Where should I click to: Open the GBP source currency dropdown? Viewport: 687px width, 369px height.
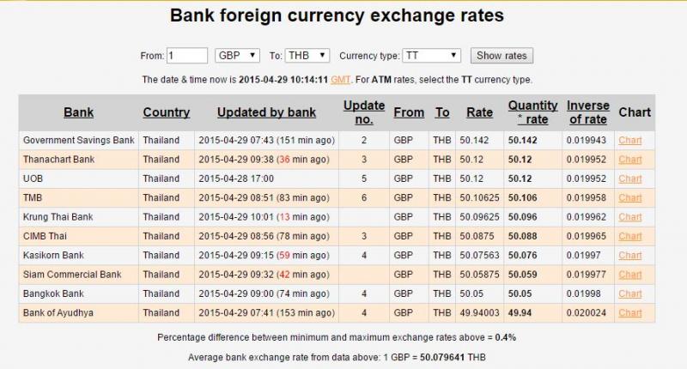pos(237,56)
